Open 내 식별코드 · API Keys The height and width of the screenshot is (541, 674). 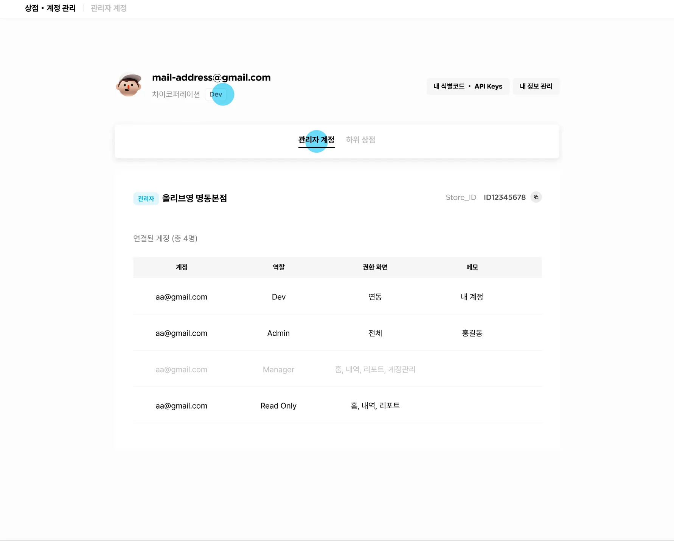coord(468,86)
